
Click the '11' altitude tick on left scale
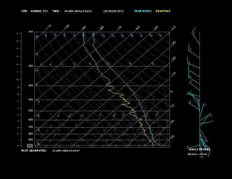click(x=17, y=72)
